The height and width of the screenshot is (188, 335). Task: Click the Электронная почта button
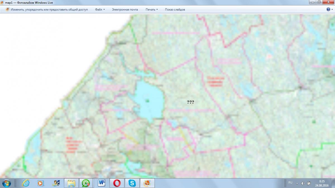point(125,9)
